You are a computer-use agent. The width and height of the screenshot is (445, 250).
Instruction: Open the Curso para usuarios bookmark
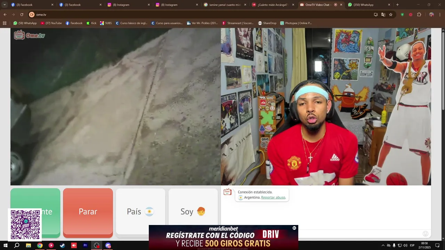pyautogui.click(x=167, y=23)
